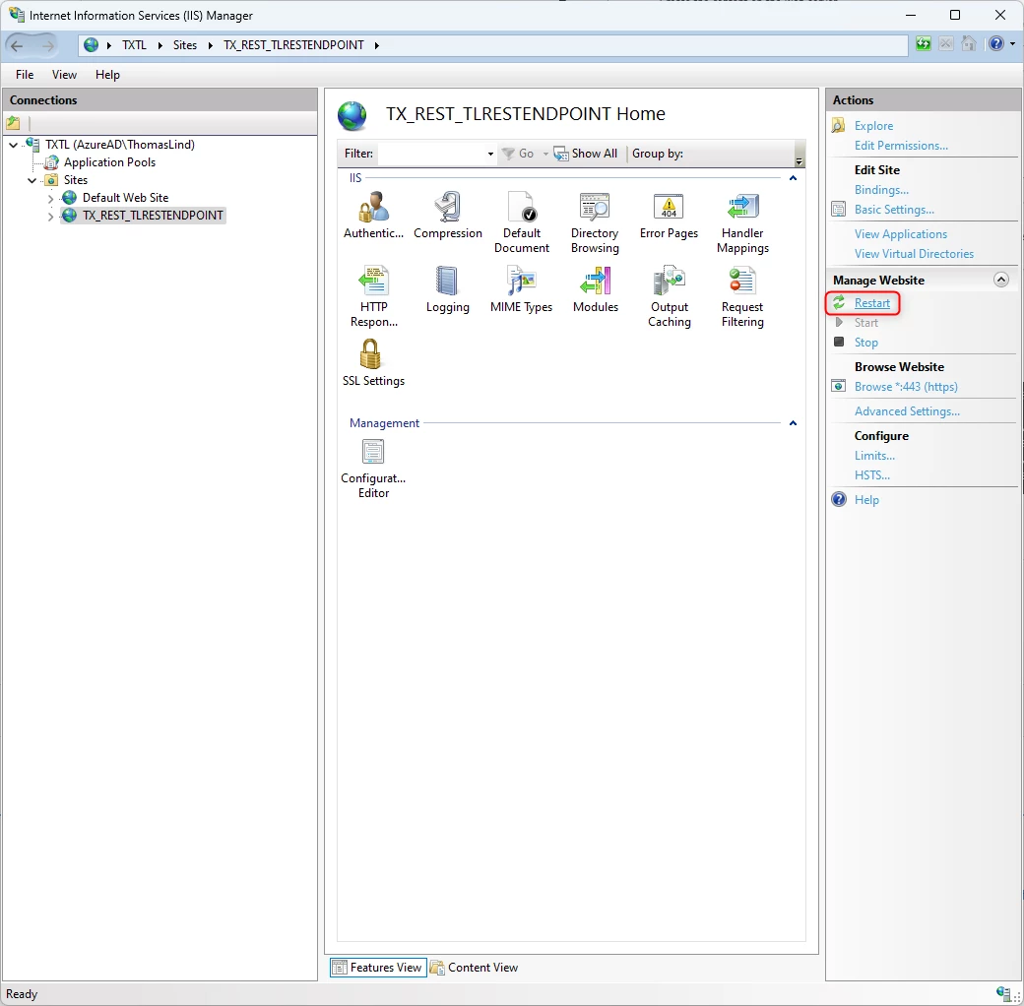The image size is (1024, 1006).
Task: Collapse the IIS features group
Action: pos(793,178)
